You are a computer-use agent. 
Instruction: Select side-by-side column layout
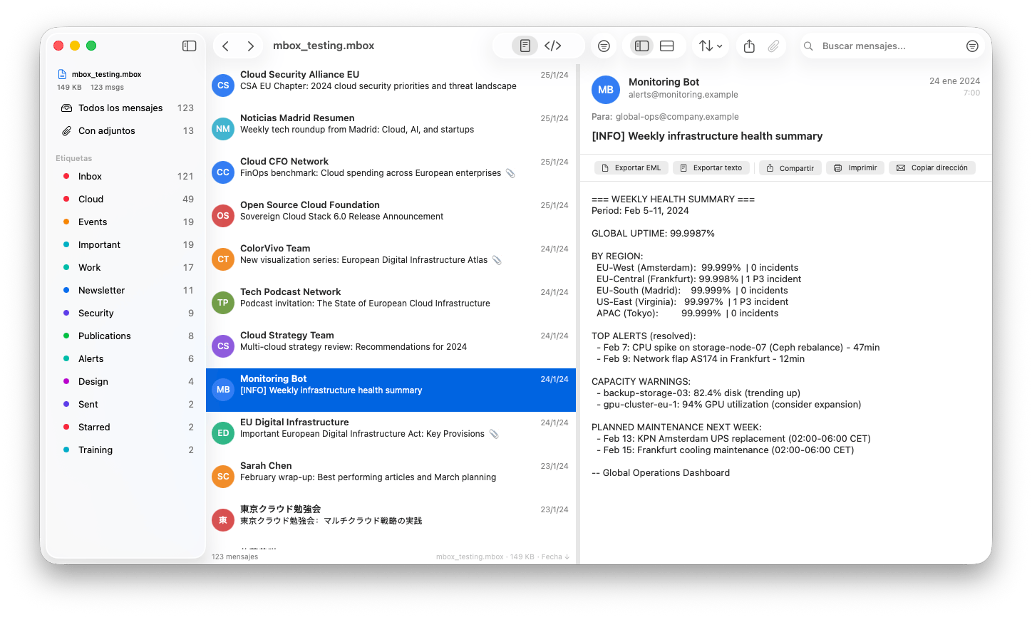(641, 46)
